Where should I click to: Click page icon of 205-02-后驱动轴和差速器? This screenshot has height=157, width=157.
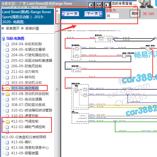pos(7,61)
